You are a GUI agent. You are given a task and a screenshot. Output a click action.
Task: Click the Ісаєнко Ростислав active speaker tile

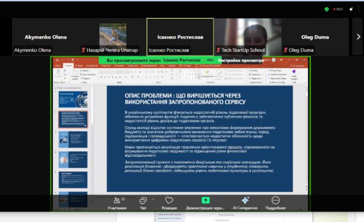click(x=180, y=37)
